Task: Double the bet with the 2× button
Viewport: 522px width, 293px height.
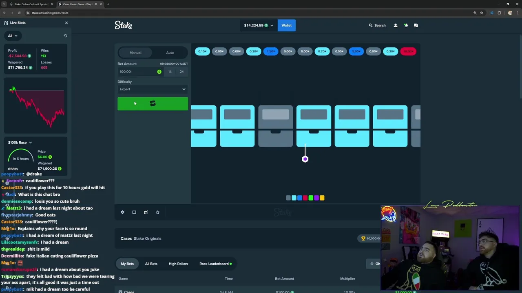Action: (x=182, y=72)
